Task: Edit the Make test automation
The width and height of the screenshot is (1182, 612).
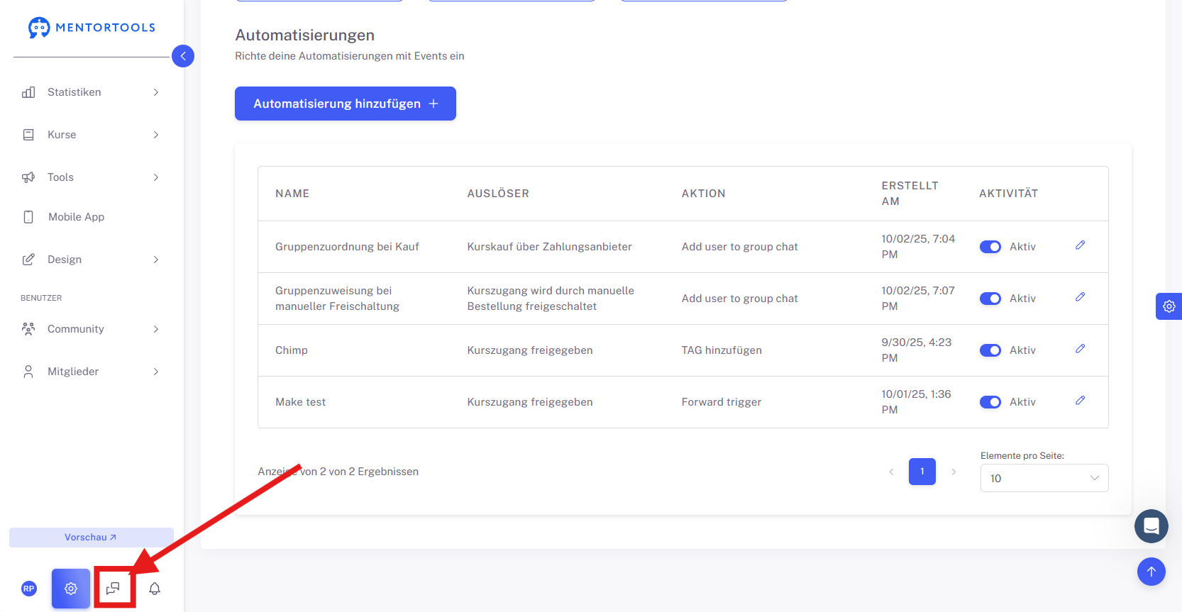Action: tap(1081, 401)
